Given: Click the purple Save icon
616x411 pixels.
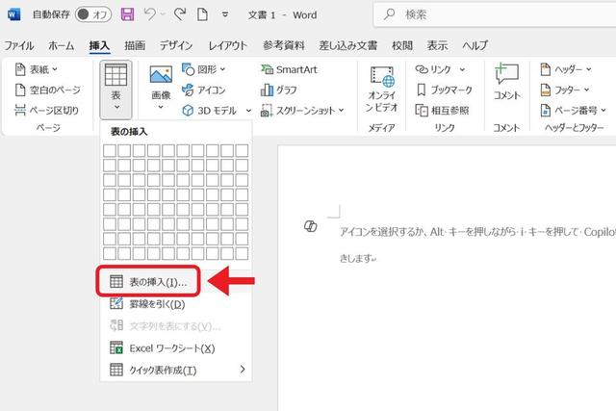Looking at the screenshot, I should 127,14.
